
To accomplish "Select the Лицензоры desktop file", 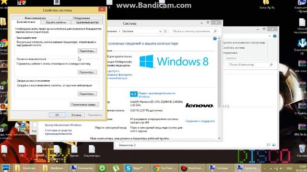I will tap(92, 151).
